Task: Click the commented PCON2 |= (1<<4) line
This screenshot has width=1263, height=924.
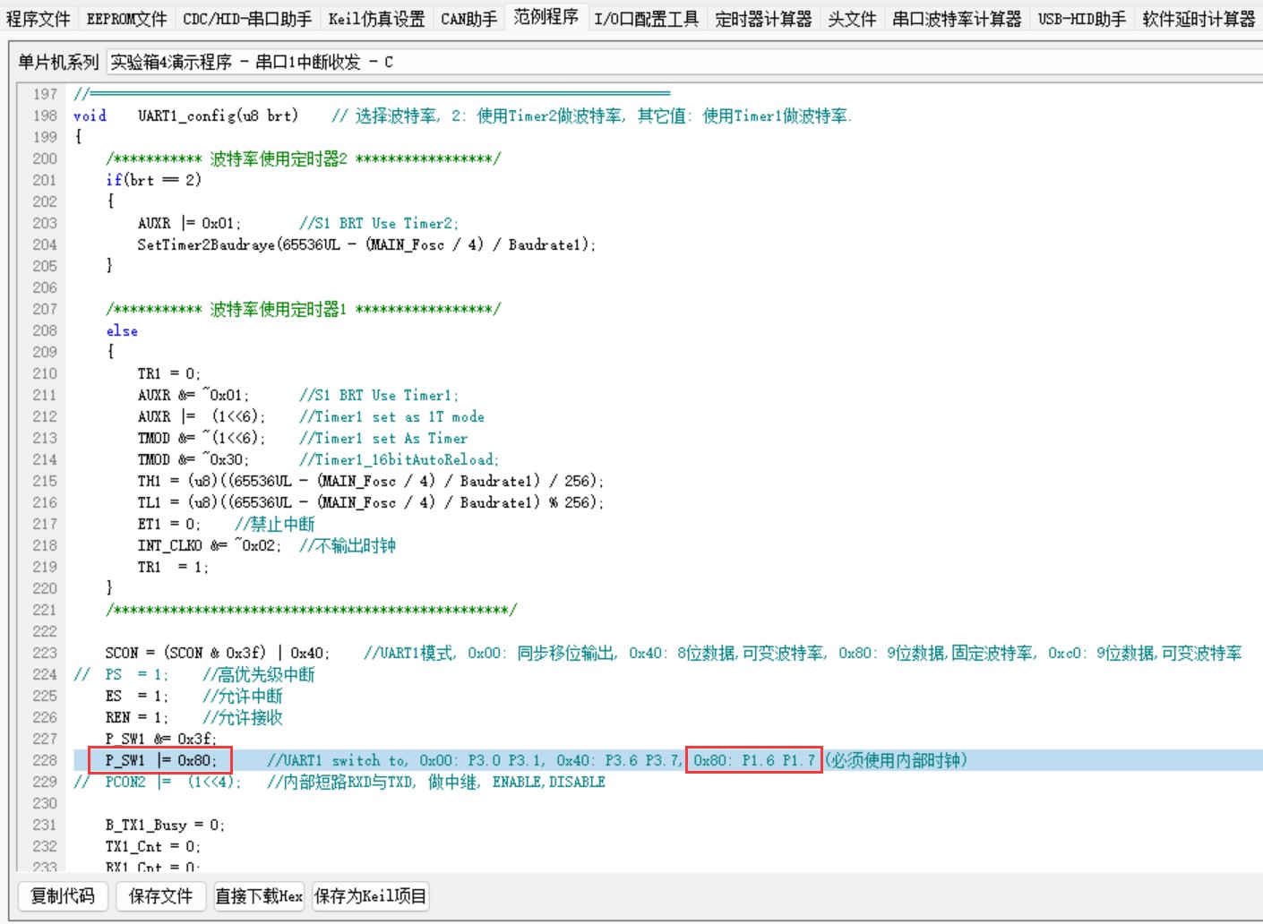Action: click(339, 782)
